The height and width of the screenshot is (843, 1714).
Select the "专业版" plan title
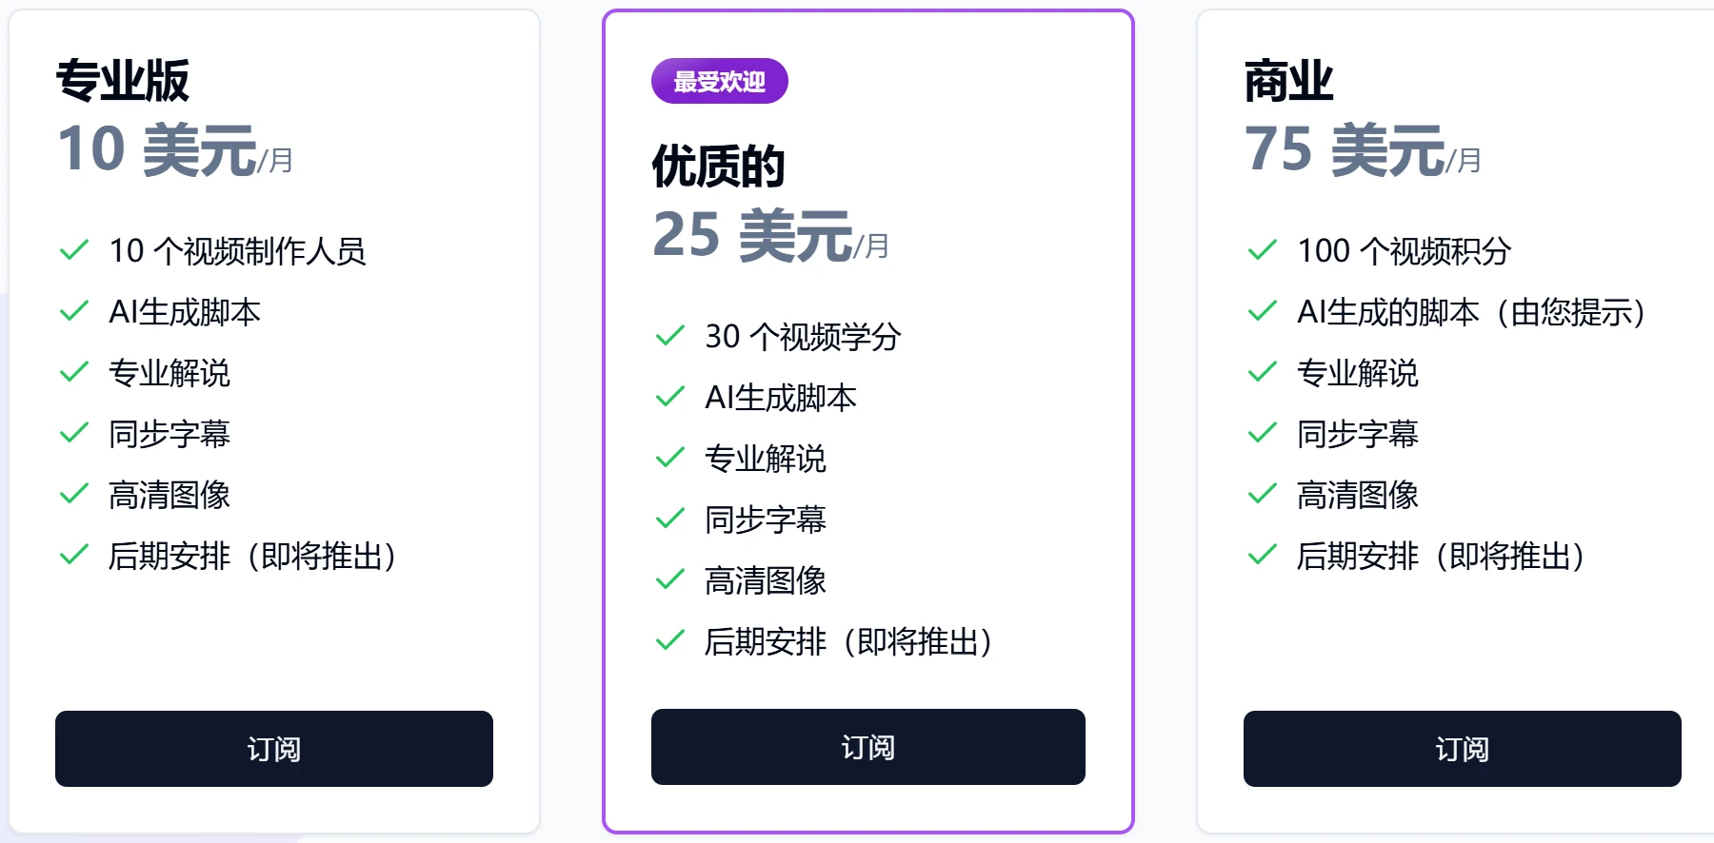[x=123, y=80]
